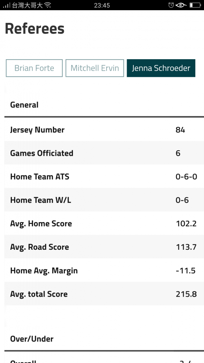Tap the 23:45 clock in status bar
This screenshot has height=363, width=204.
click(102, 5)
